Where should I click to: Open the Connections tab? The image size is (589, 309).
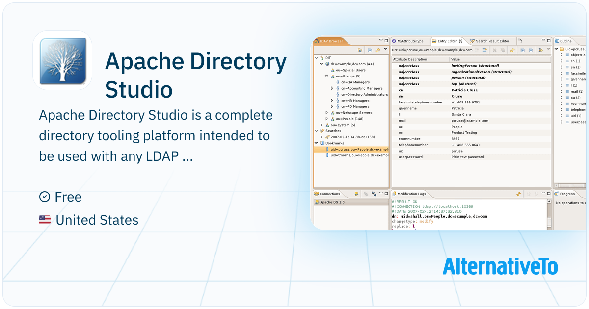(329, 194)
